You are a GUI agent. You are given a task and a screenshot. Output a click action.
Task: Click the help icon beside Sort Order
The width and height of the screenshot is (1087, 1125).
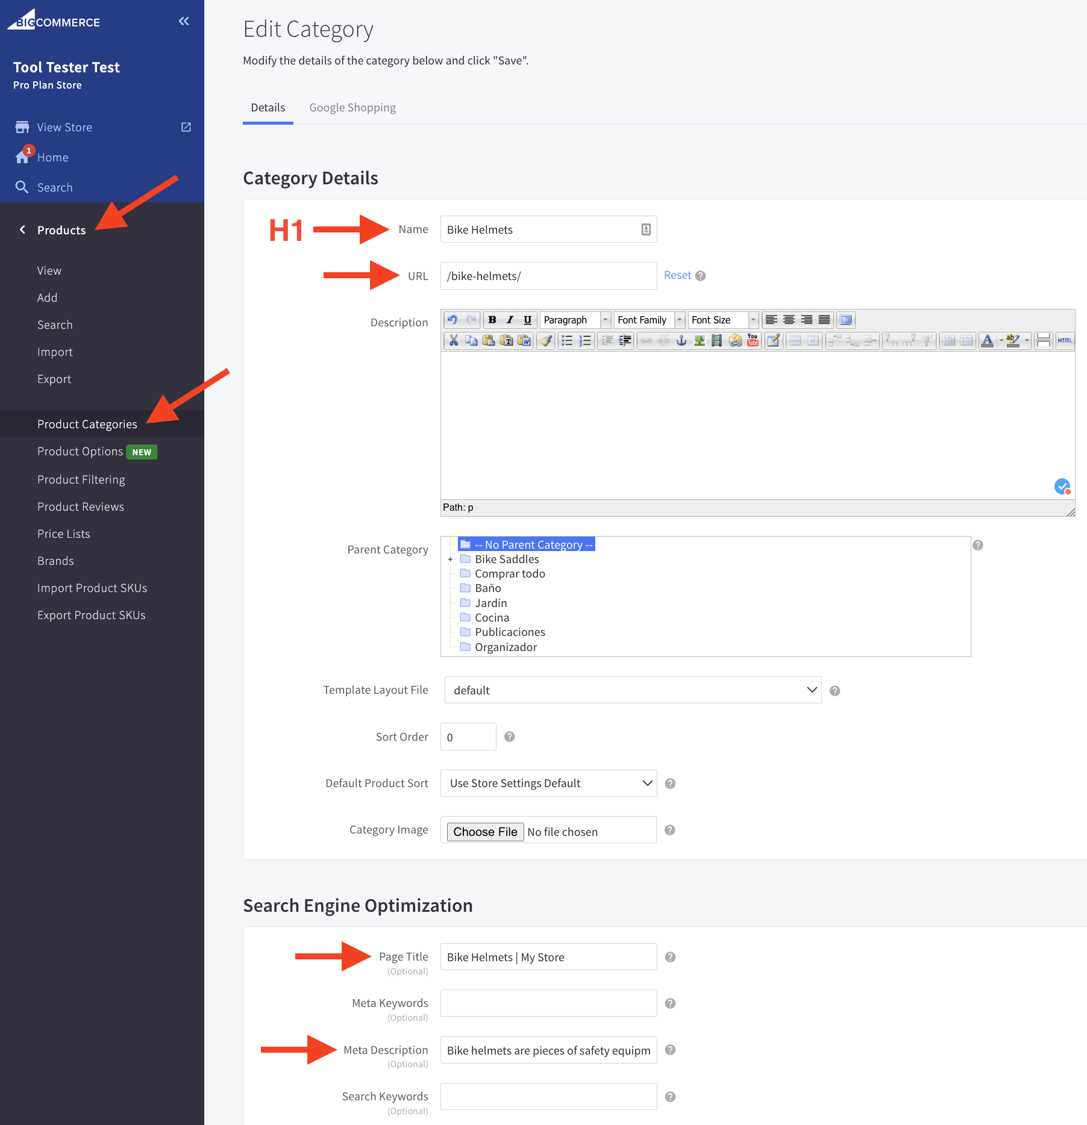[509, 737]
